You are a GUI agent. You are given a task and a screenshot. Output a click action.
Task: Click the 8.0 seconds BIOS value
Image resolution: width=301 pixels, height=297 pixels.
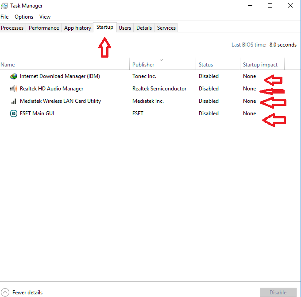[283, 45]
